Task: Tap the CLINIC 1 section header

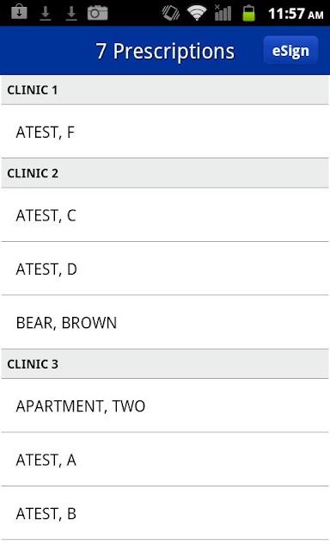Action: coord(165,90)
